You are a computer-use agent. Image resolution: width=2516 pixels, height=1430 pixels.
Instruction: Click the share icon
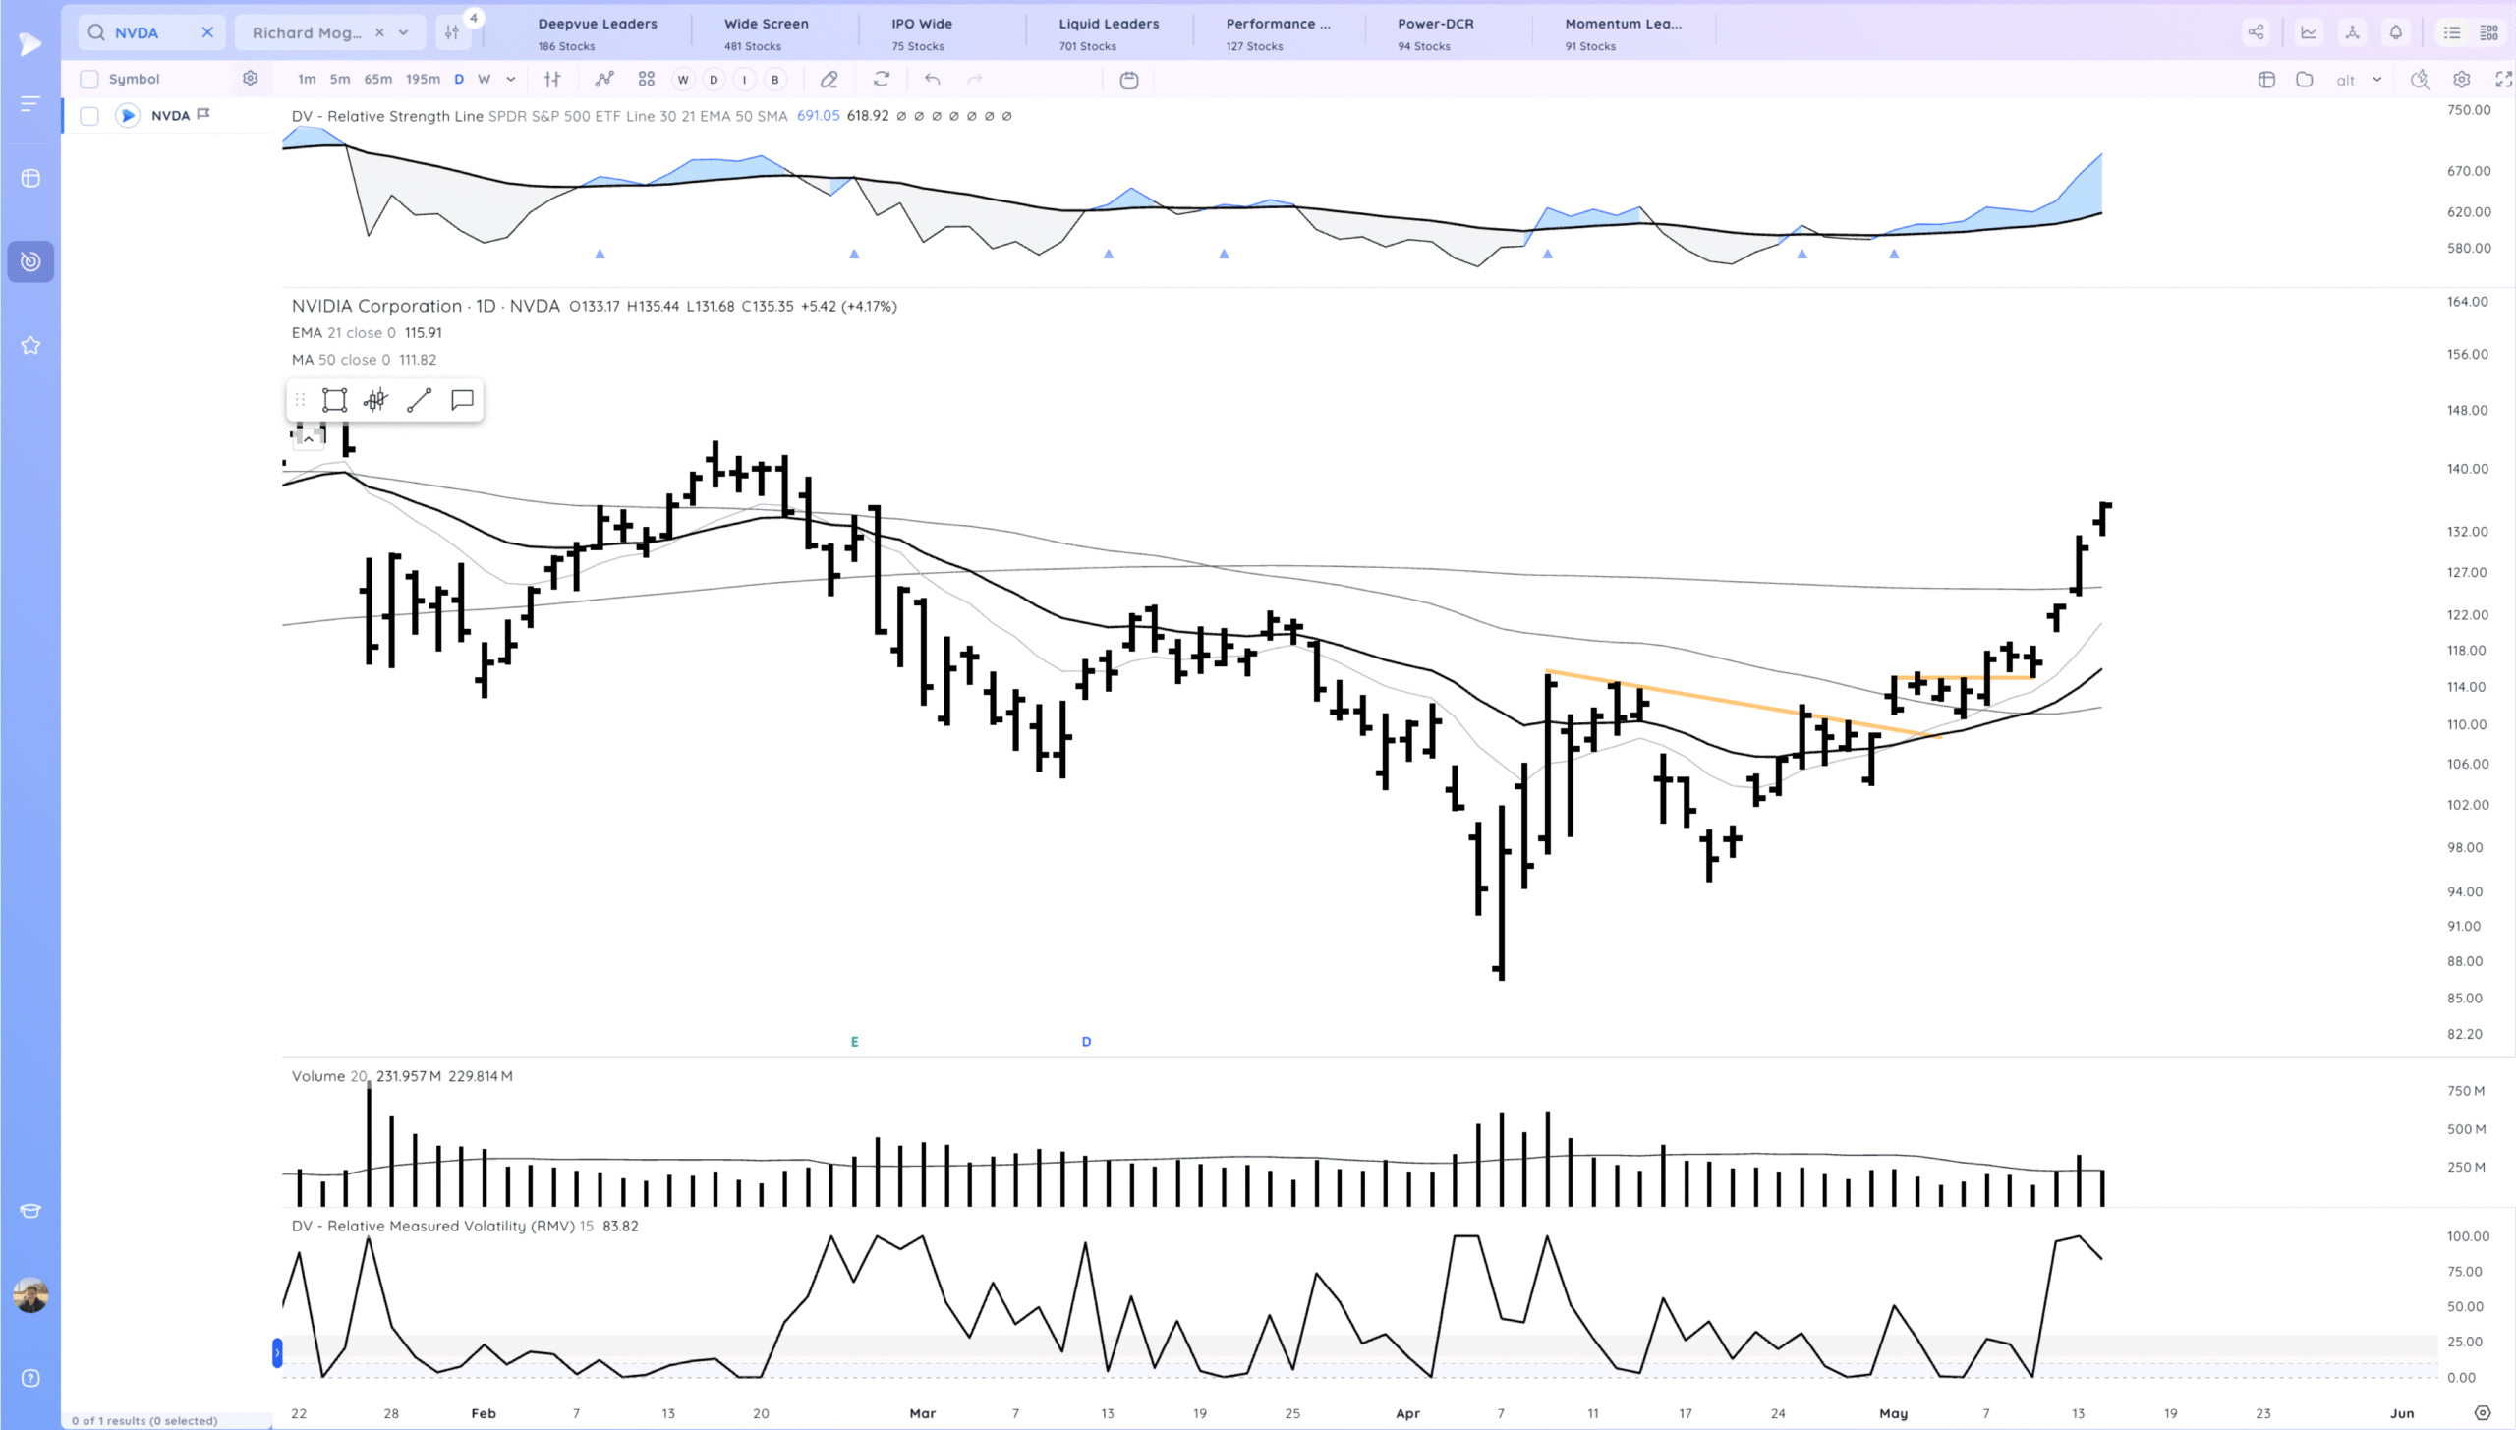pyautogui.click(x=2256, y=32)
